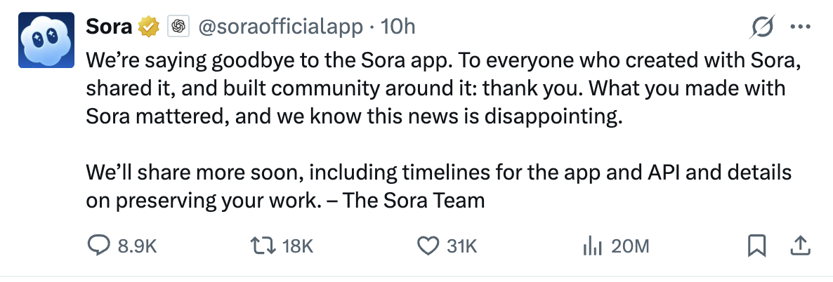Click the Sora display name
Image resolution: width=833 pixels, height=282 pixels.
tap(109, 27)
